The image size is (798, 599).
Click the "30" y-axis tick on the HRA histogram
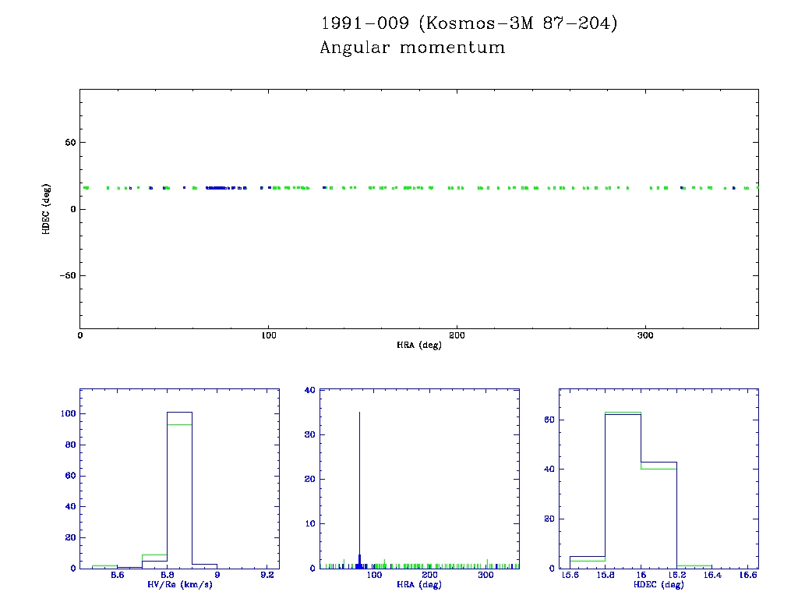[x=309, y=434]
